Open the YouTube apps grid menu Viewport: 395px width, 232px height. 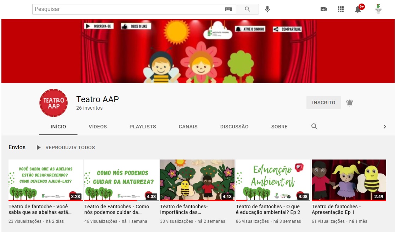341,9
